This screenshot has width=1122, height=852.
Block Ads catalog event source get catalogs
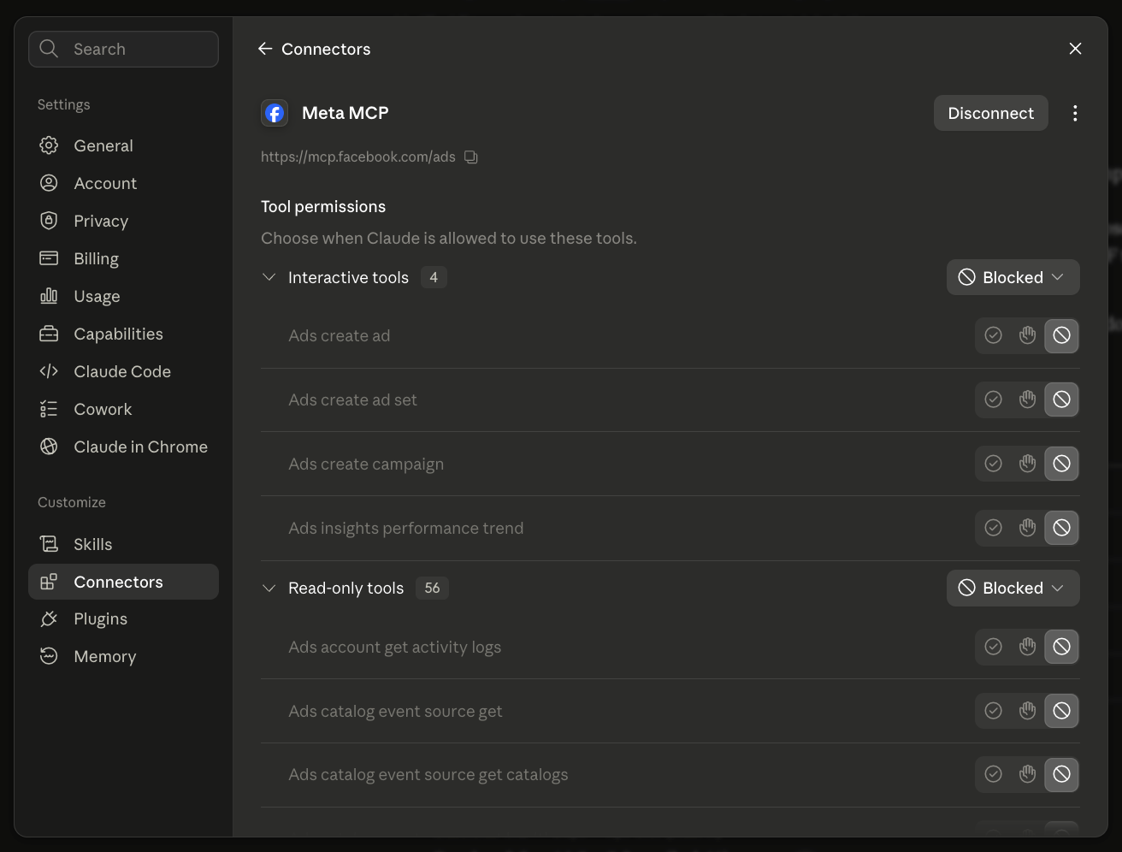pos(1061,774)
